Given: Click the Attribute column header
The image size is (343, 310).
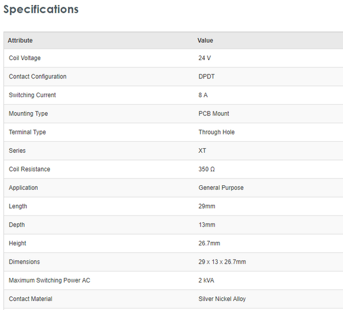Looking at the screenshot, I should pos(20,41).
